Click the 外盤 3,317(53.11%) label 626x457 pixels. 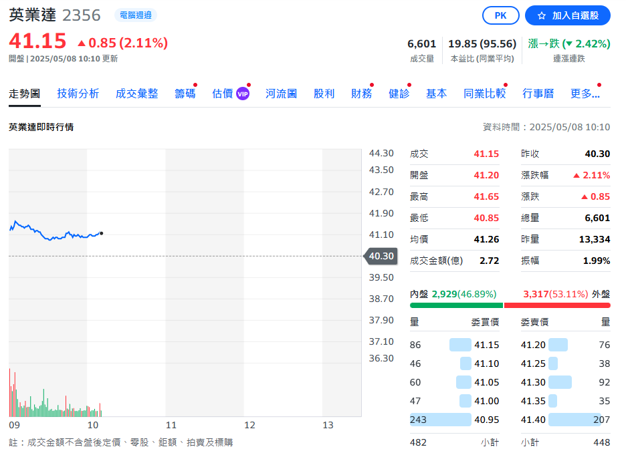click(566, 294)
